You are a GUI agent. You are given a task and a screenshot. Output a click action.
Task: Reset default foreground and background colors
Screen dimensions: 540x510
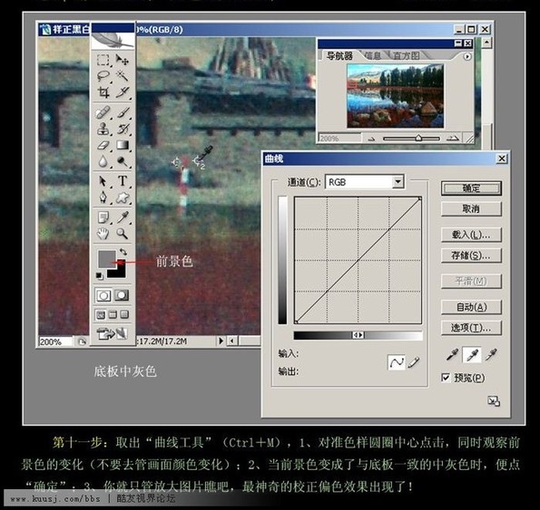(99, 276)
